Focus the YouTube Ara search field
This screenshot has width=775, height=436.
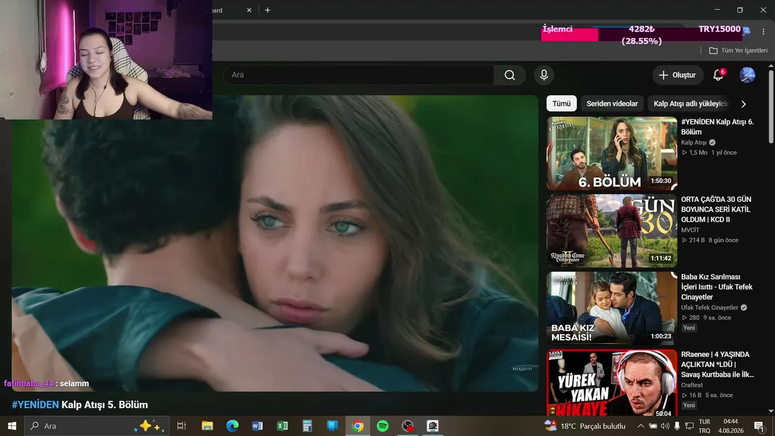pyautogui.click(x=358, y=75)
